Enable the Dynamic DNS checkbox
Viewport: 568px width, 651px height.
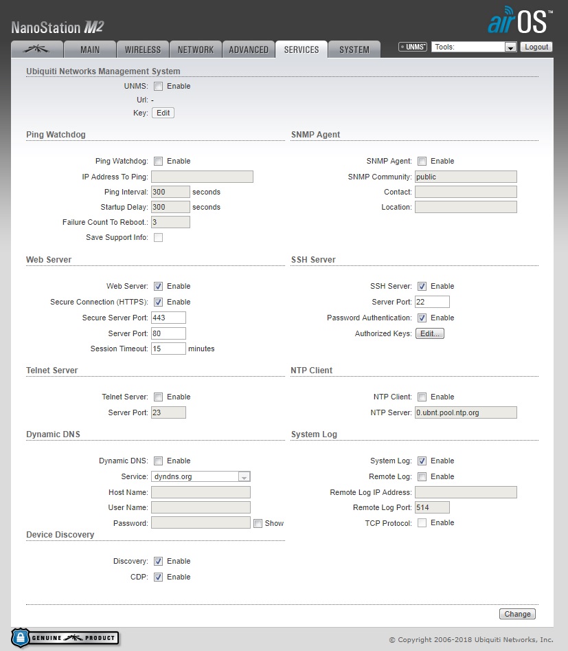[x=158, y=461]
